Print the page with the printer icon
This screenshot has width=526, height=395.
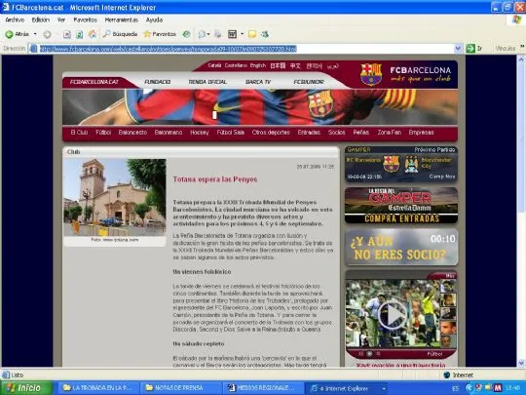click(218, 34)
